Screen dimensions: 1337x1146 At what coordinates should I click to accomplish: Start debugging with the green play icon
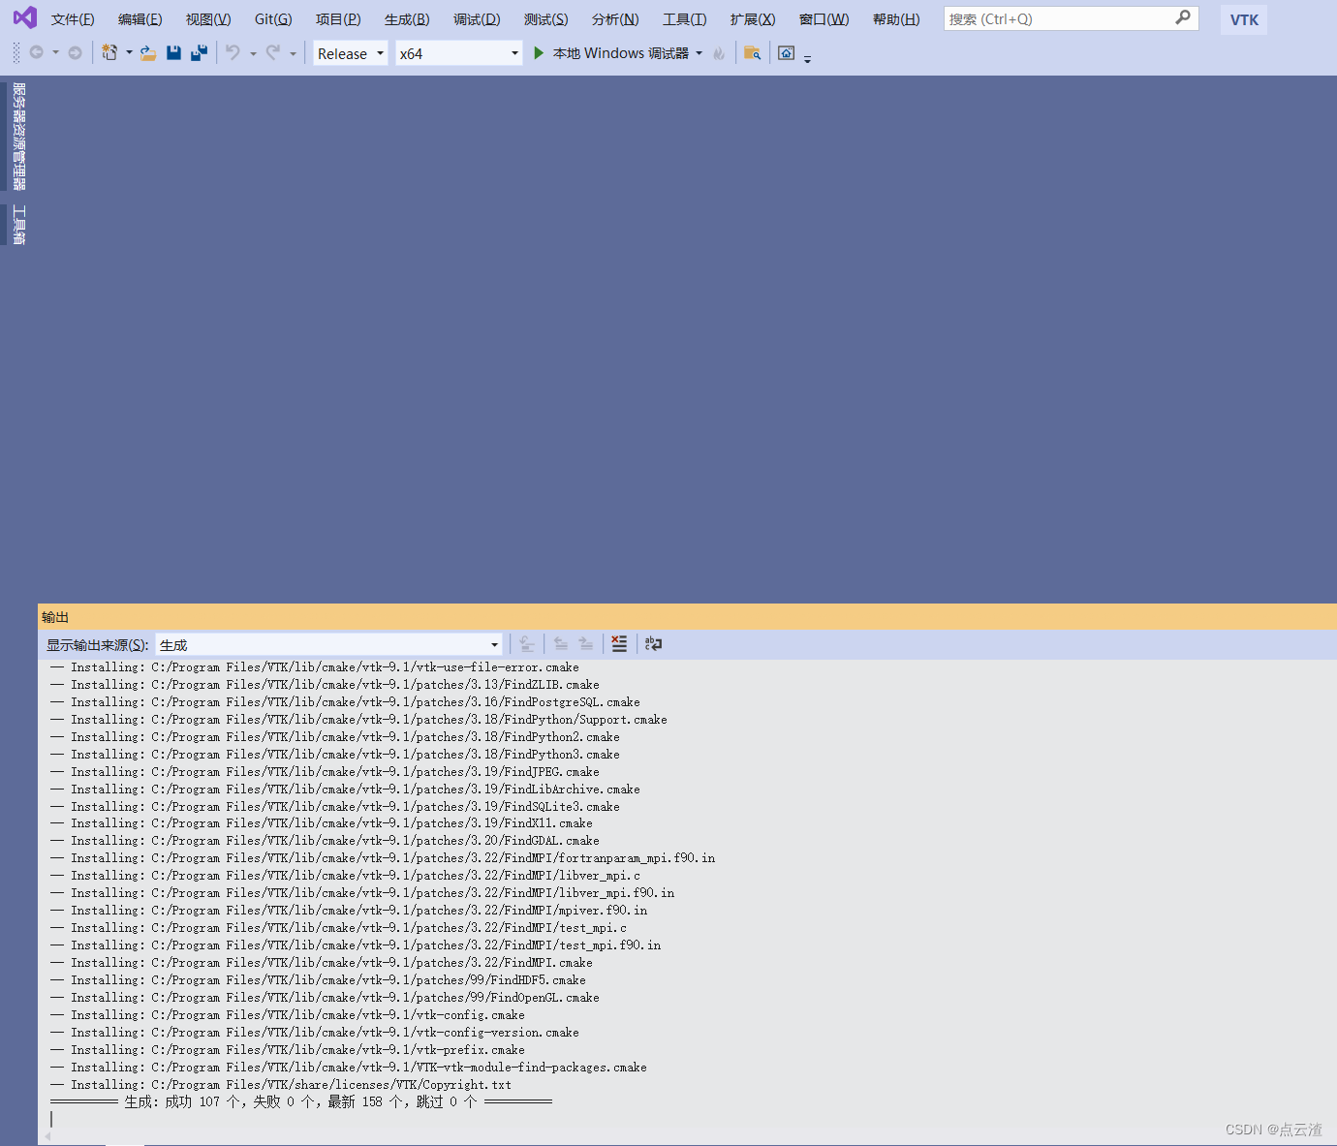click(540, 53)
